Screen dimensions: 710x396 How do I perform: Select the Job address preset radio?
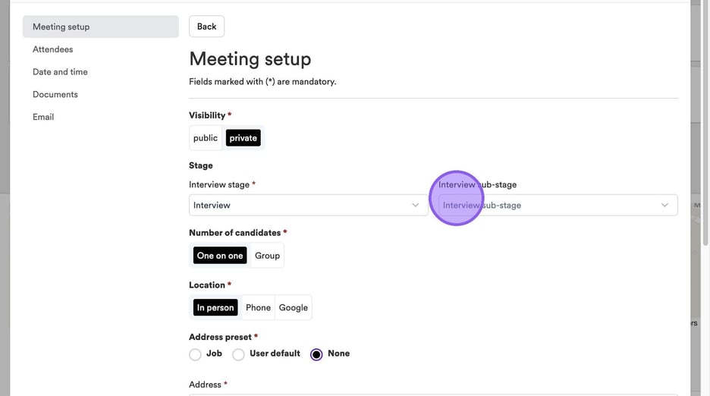(x=195, y=354)
